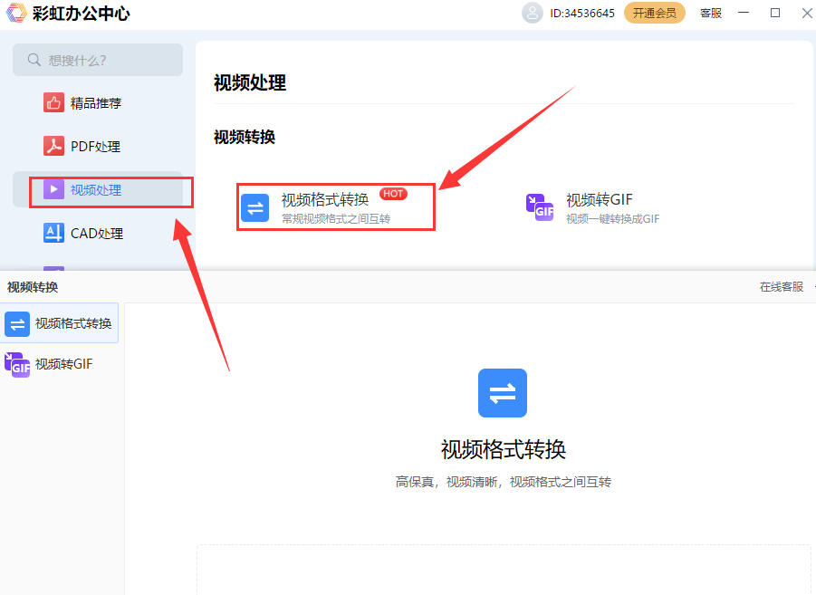816x595 pixels.
Task: Open the 视频格式转换 HOT card
Action: coord(335,206)
